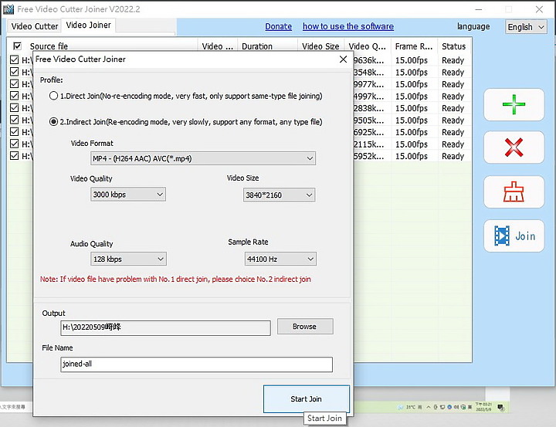Switch to the Video Joiner tab

tap(88, 25)
